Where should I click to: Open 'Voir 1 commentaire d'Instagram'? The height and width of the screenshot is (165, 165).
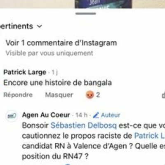(x=61, y=43)
